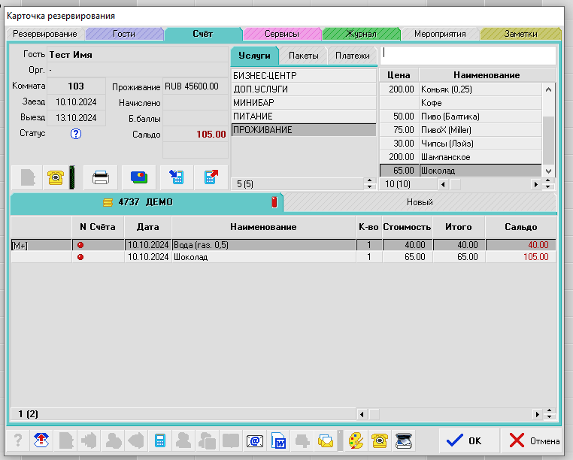Open the Платежи tab
573x460 pixels.
[352, 56]
